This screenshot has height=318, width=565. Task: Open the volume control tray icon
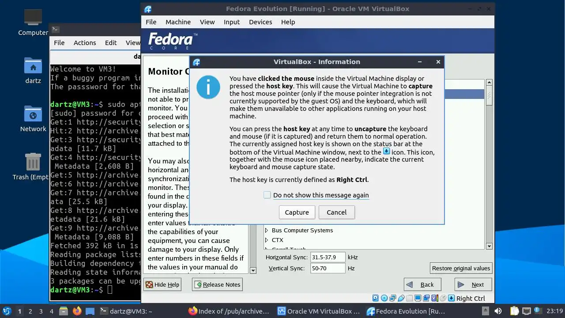(498, 311)
